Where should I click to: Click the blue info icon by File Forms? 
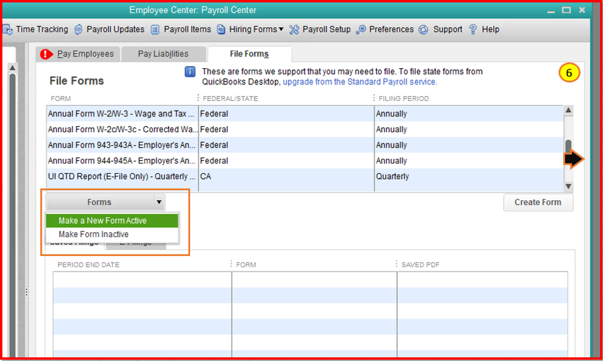[x=190, y=71]
